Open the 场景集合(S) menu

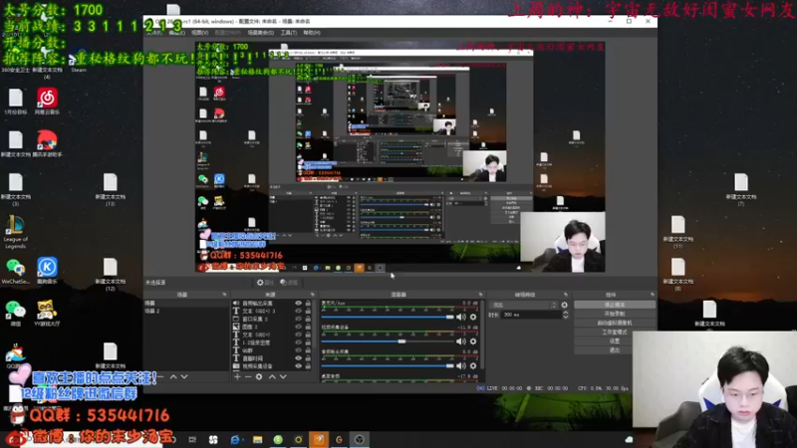pyautogui.click(x=261, y=33)
